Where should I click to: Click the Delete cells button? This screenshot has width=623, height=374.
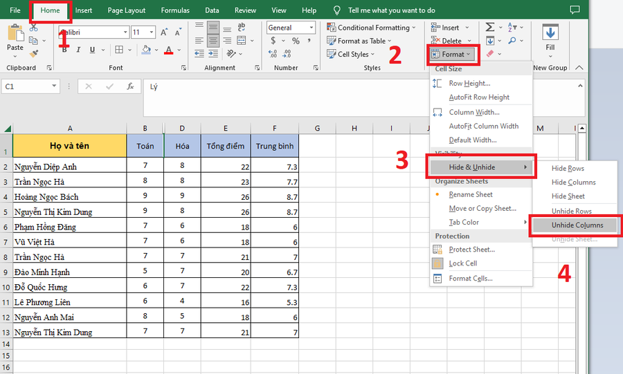point(446,41)
